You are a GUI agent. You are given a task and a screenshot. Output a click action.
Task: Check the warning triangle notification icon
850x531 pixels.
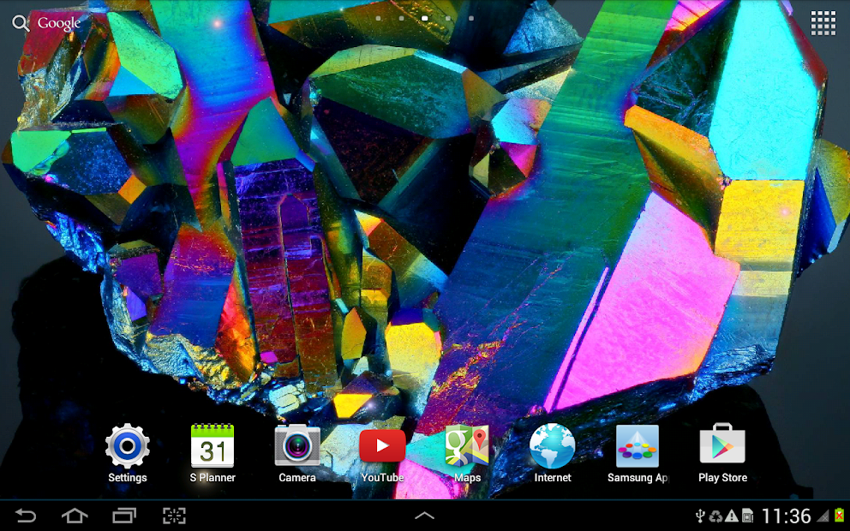[x=731, y=516]
